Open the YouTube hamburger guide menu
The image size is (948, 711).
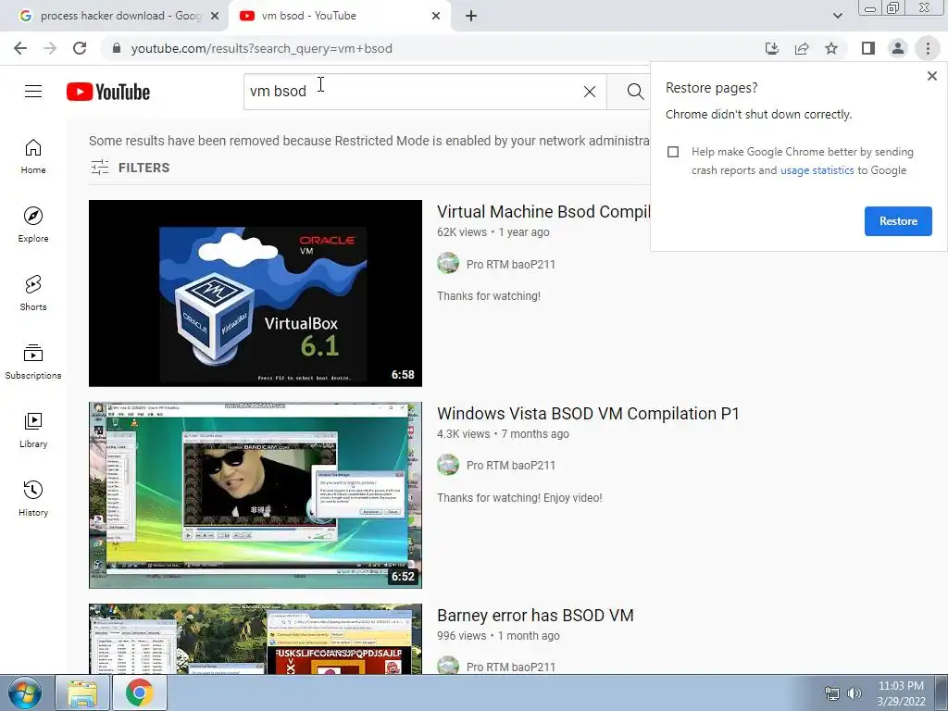pyautogui.click(x=33, y=92)
